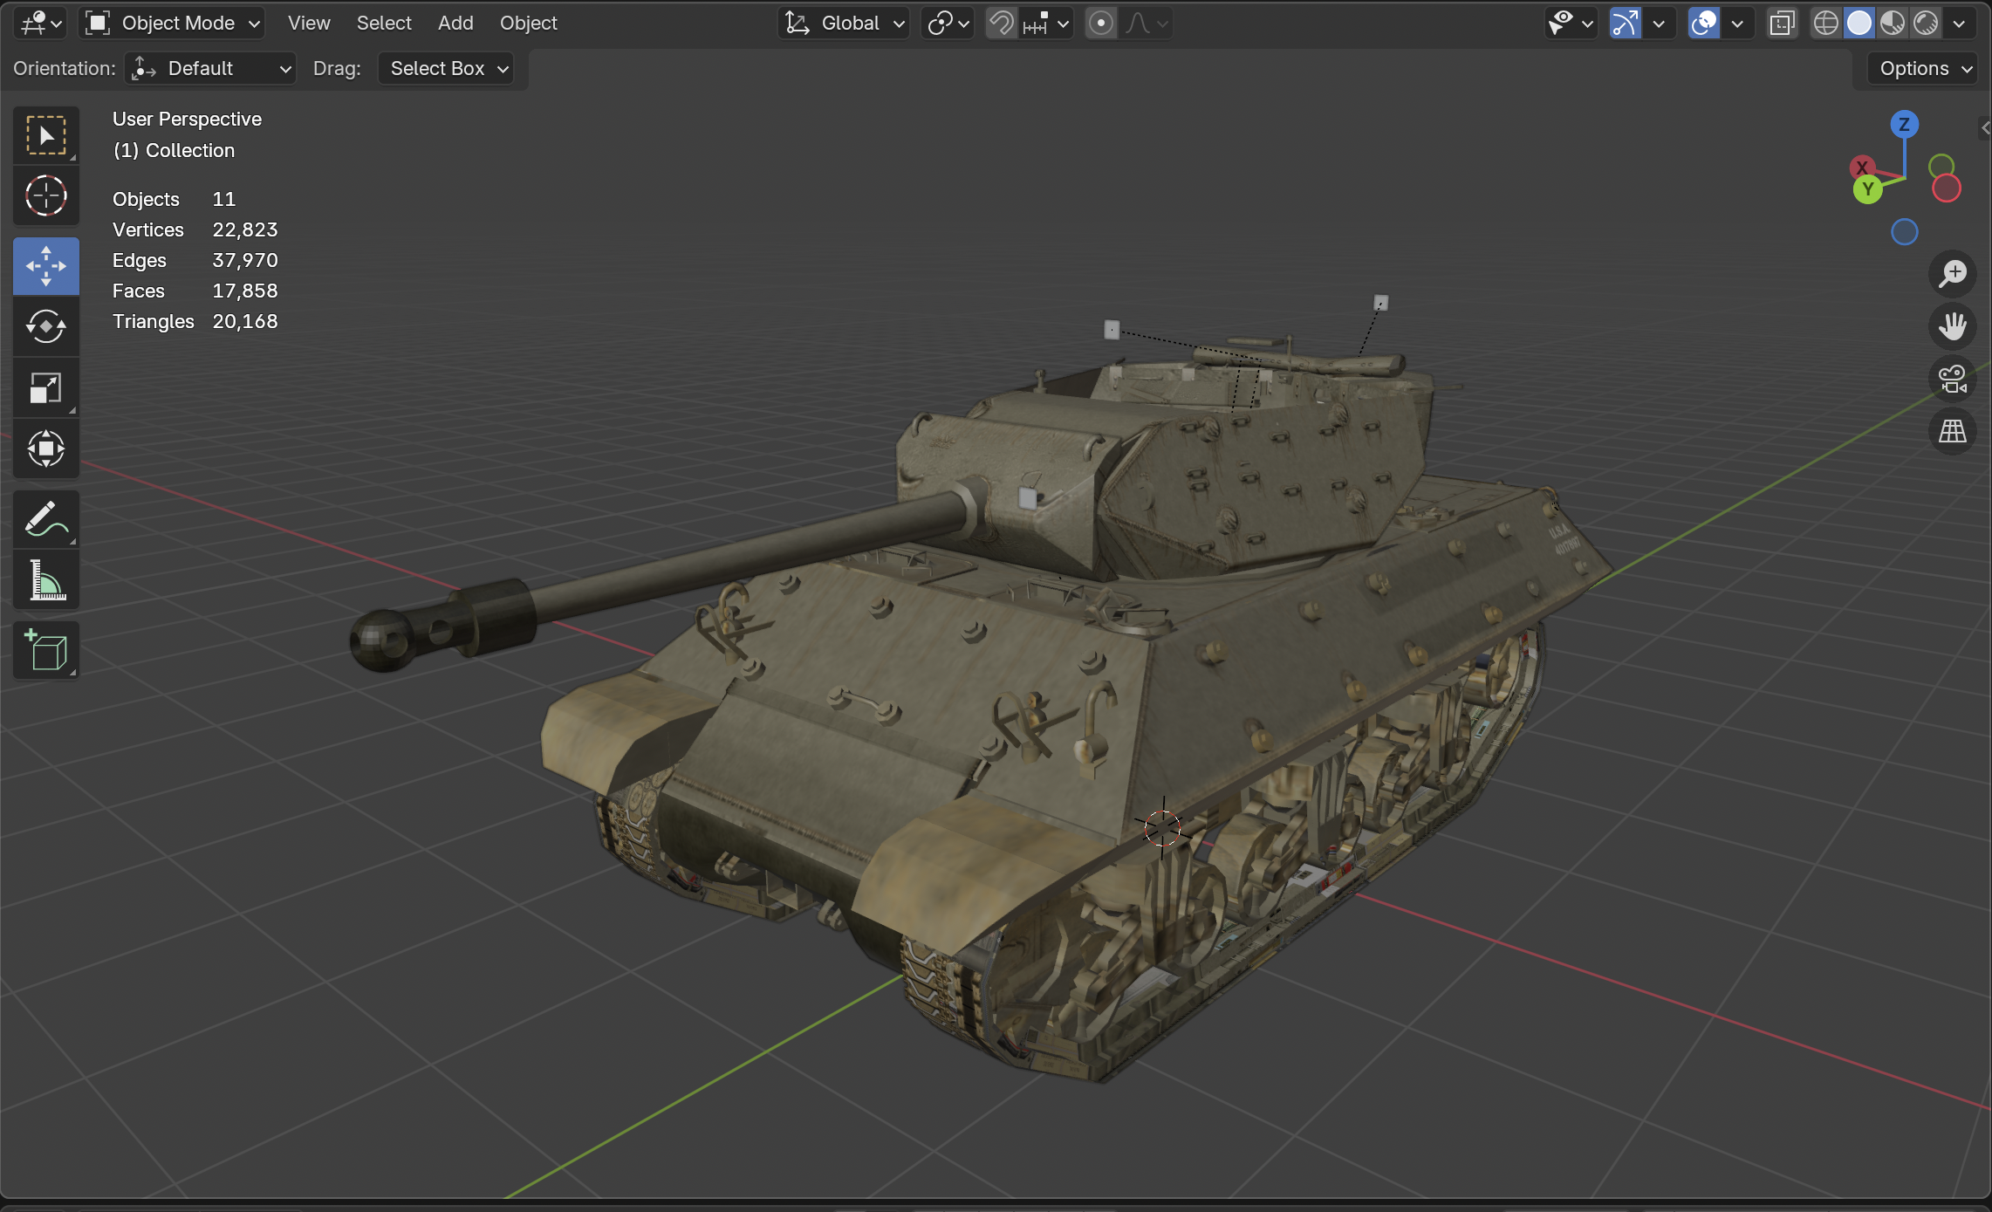This screenshot has width=1992, height=1212.
Task: Toggle snapping in the header
Action: 1001,23
